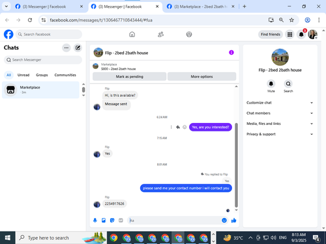
Task: View site information icon in address bar
Action: pyautogui.click(x=44, y=20)
